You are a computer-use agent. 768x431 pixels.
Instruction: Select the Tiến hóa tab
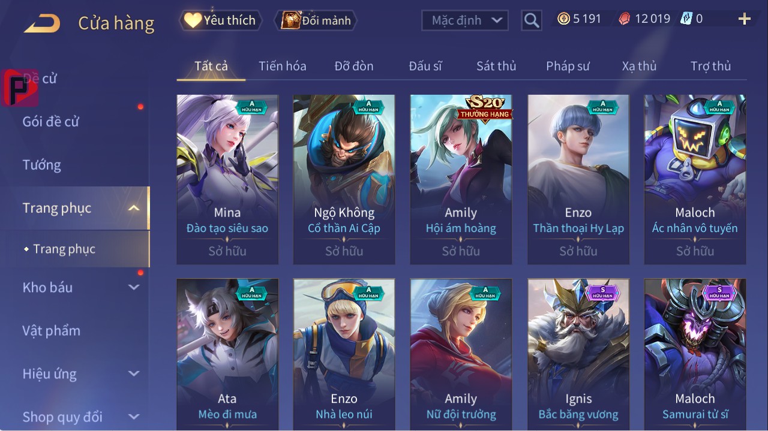pos(283,66)
